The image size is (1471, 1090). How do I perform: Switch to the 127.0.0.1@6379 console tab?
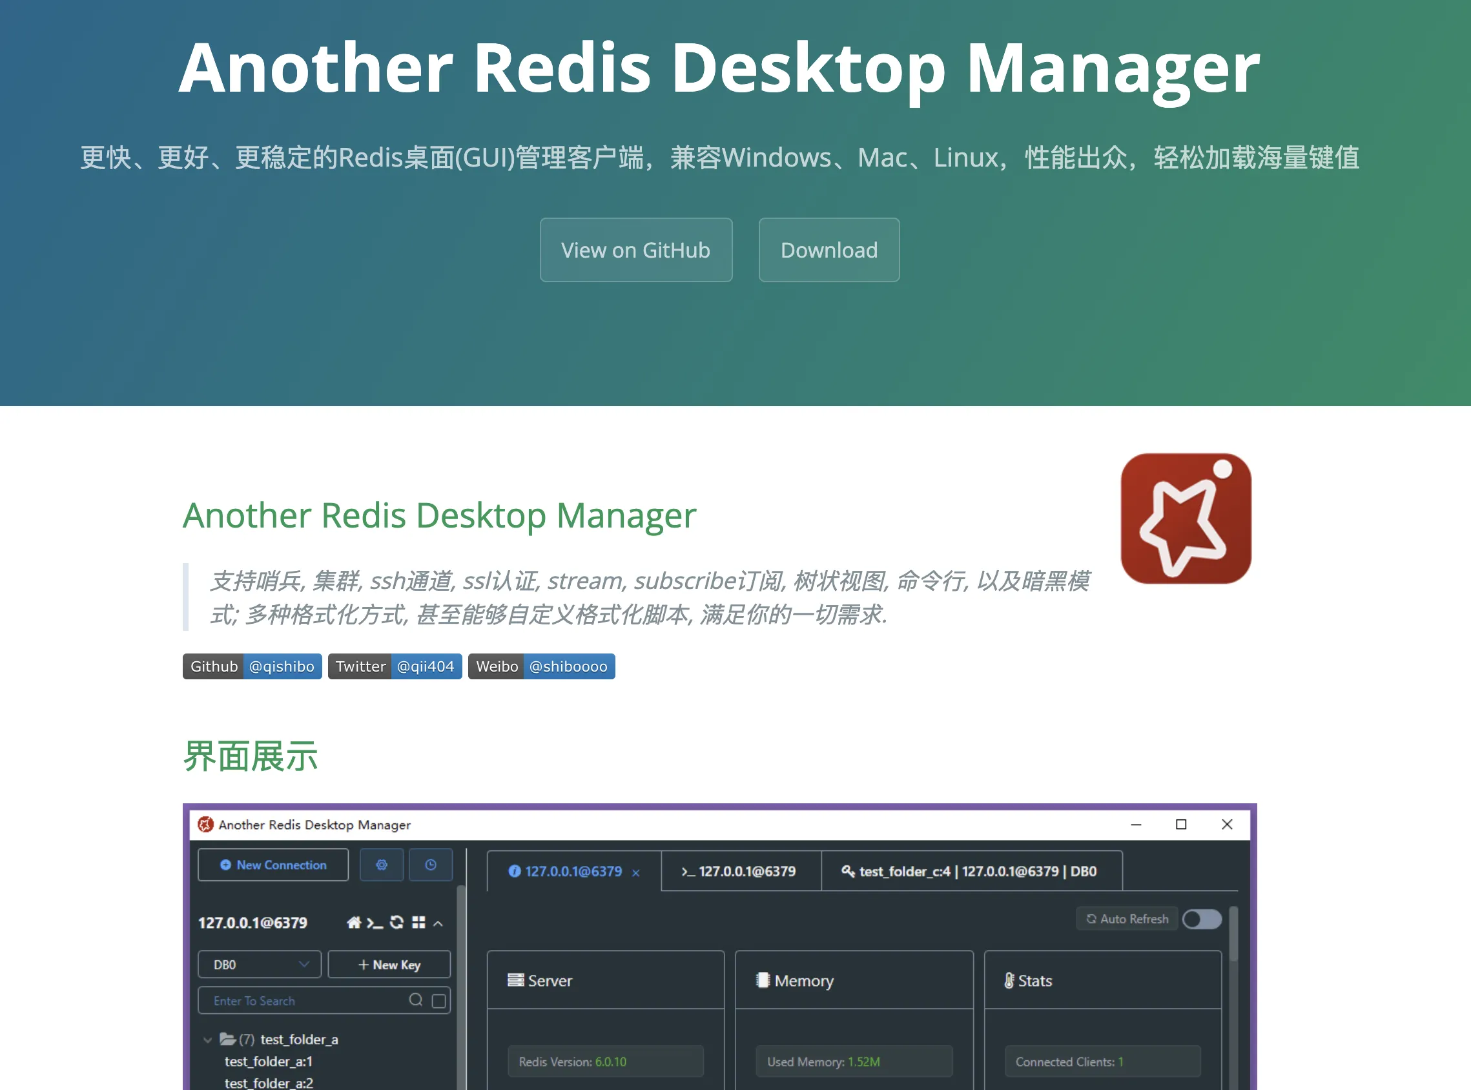click(741, 872)
